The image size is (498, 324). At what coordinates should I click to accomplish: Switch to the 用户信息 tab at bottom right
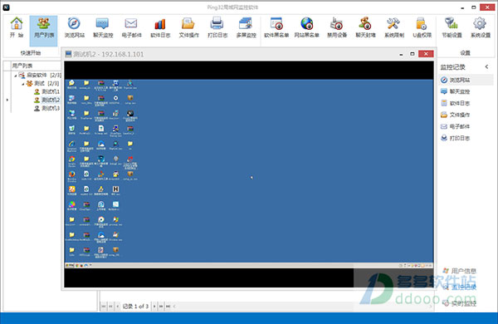(460, 271)
